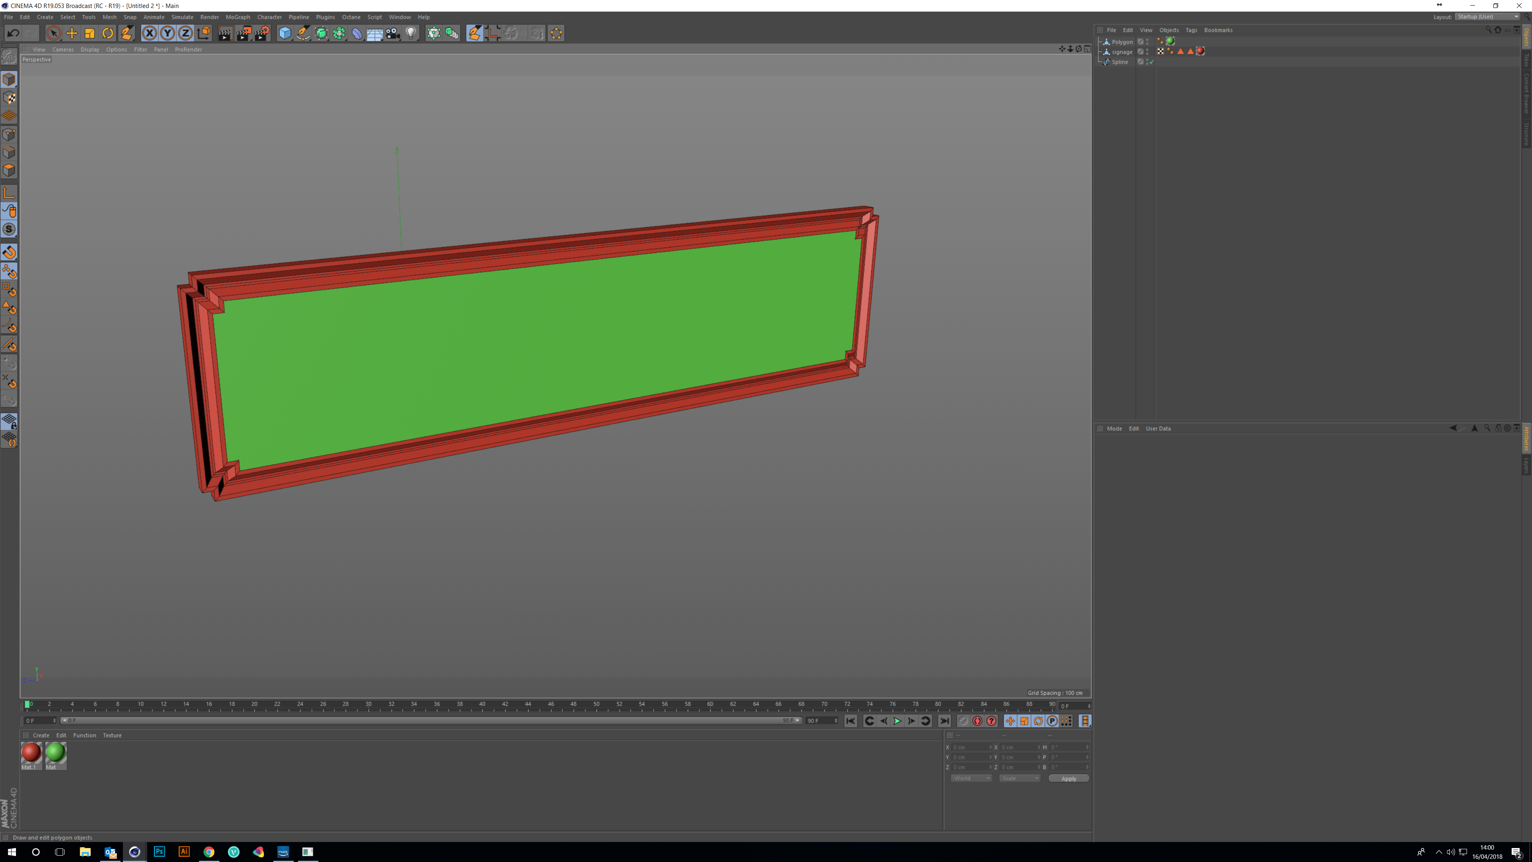Select the Move tool in top toolbar
Screen dimensions: 1532x862
coord(71,33)
